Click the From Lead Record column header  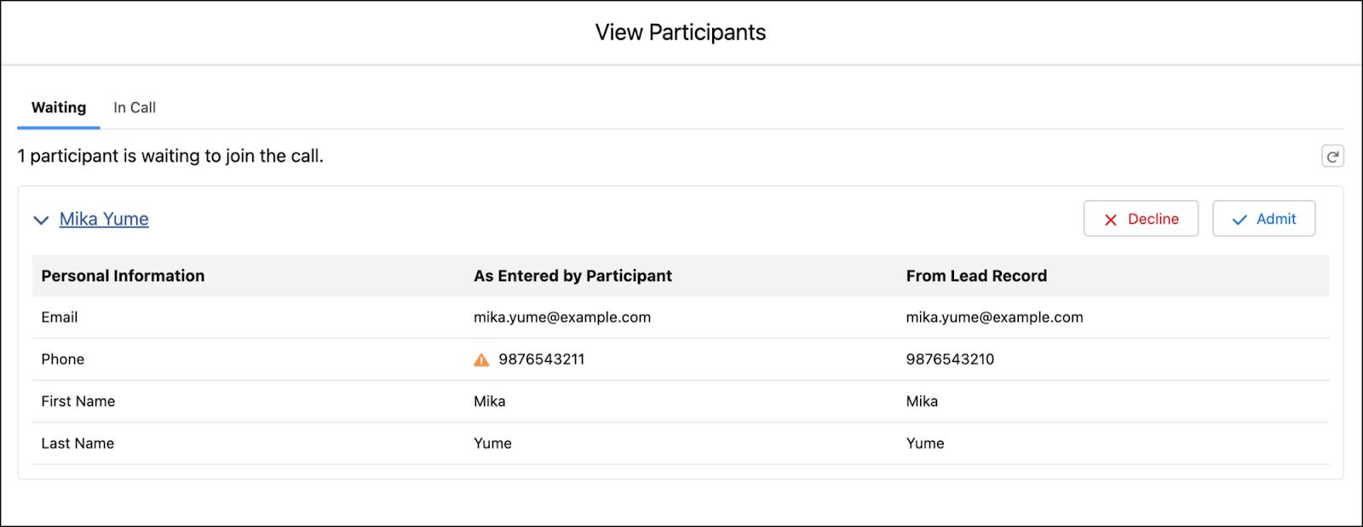[x=976, y=276]
